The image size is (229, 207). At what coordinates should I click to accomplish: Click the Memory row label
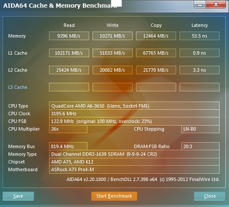pos(17,36)
